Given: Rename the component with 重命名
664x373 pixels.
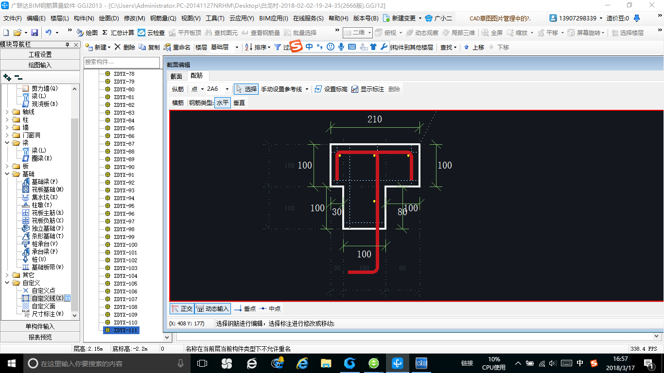Looking at the screenshot, I should pyautogui.click(x=177, y=47).
